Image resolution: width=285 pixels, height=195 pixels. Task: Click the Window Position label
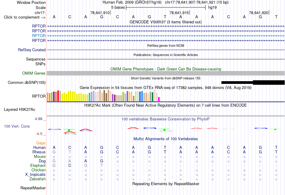[31, 2]
